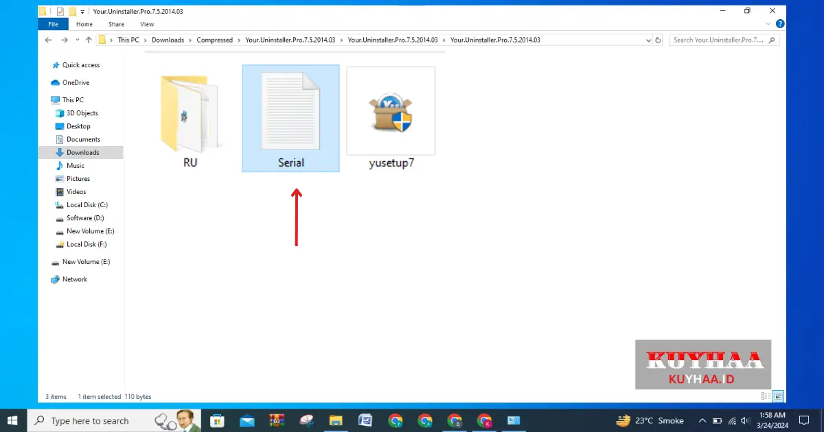Open the weather widget showing 23°C Smoke

click(x=650, y=420)
